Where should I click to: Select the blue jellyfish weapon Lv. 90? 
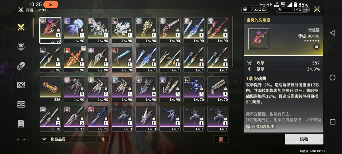click(74, 30)
